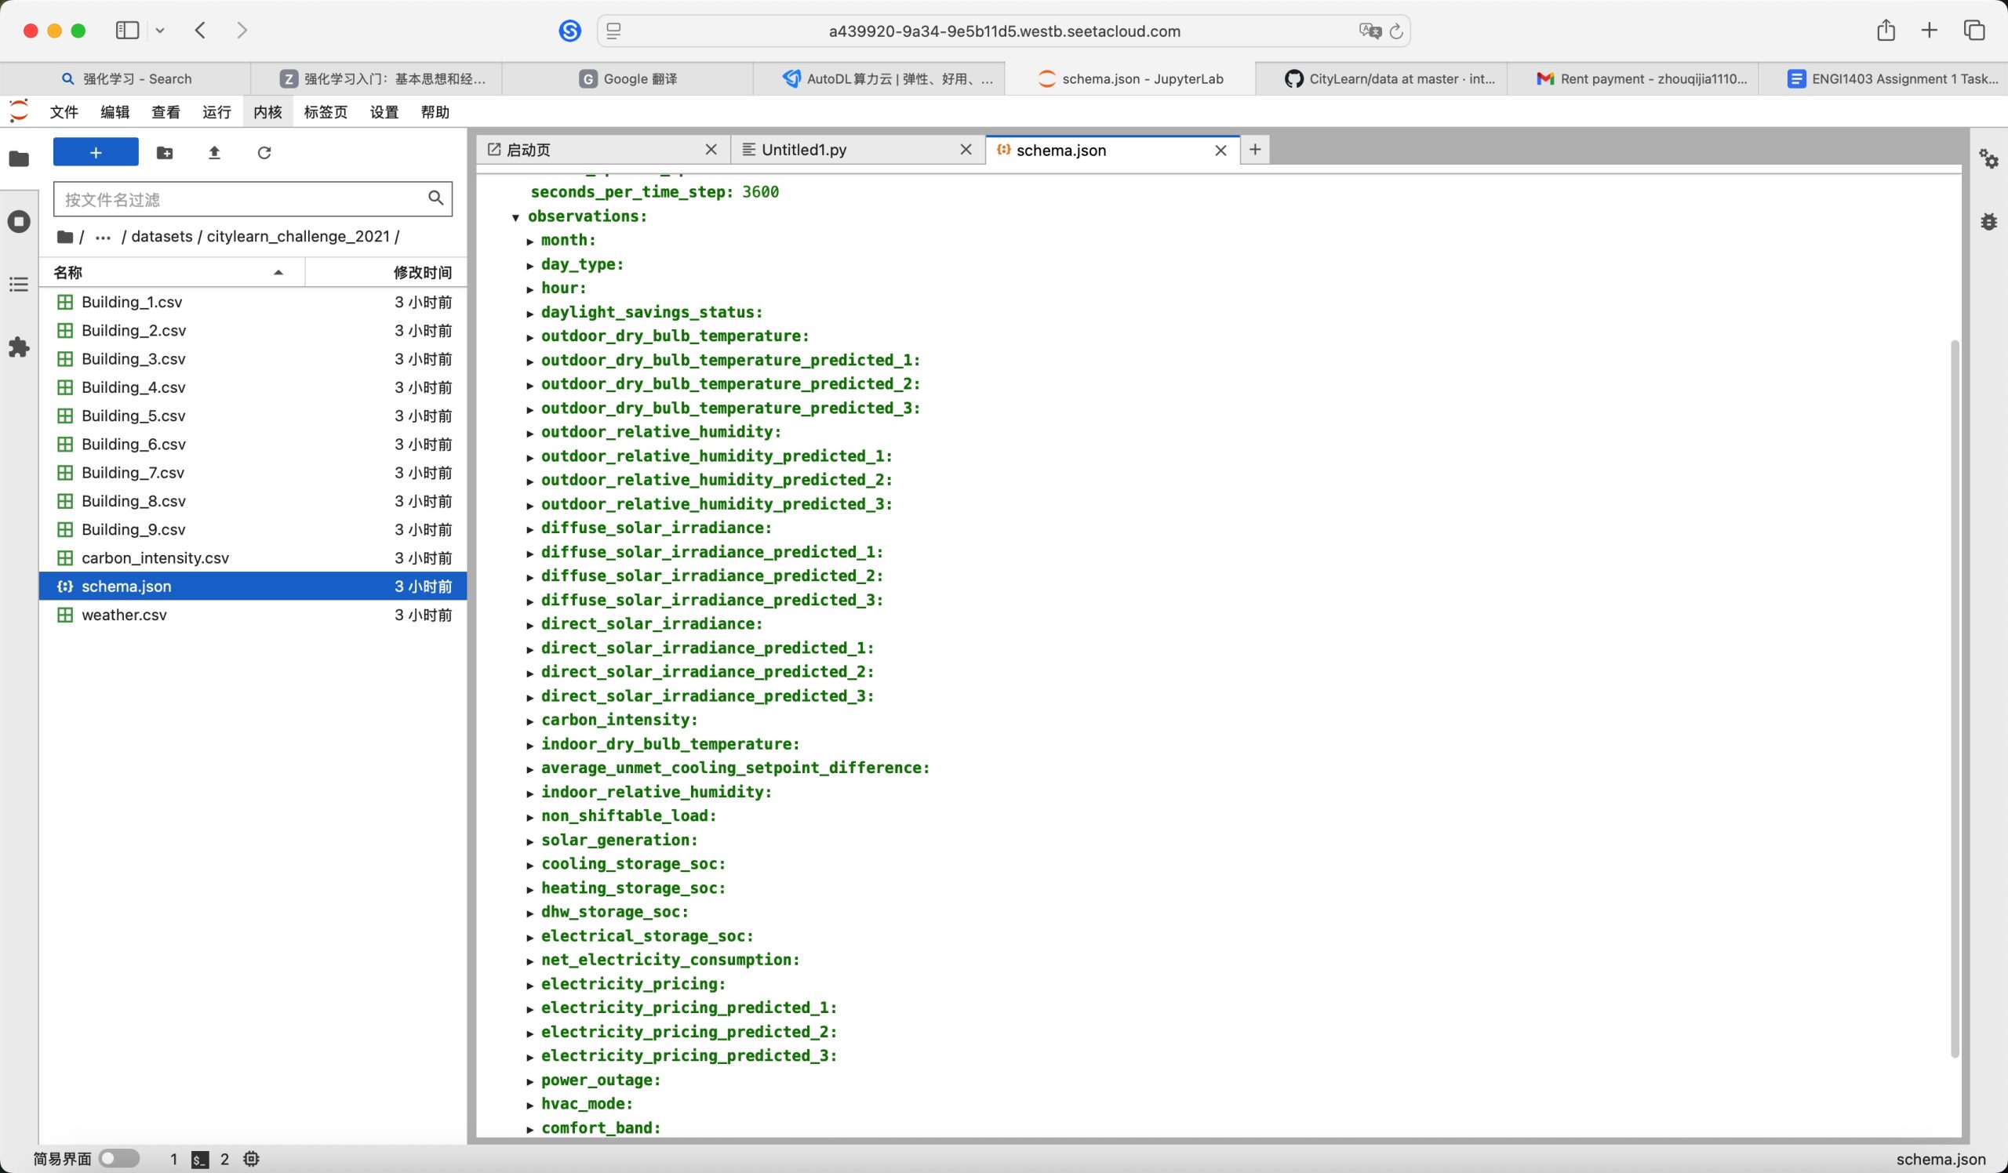Click the upload files icon

click(x=214, y=153)
